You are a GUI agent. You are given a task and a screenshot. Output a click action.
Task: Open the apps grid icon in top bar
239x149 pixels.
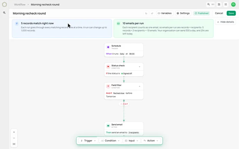point(219,4)
